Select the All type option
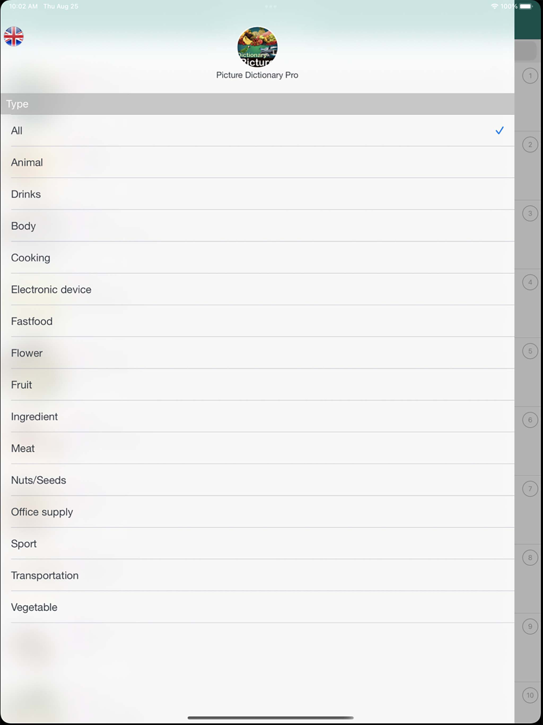The width and height of the screenshot is (543, 725). click(x=257, y=130)
